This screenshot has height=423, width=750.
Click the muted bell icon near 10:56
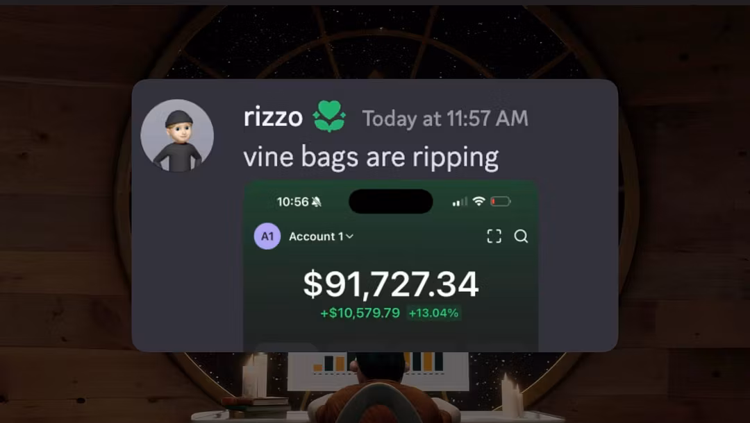click(x=317, y=202)
